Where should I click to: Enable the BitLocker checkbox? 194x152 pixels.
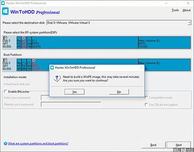[5, 92]
